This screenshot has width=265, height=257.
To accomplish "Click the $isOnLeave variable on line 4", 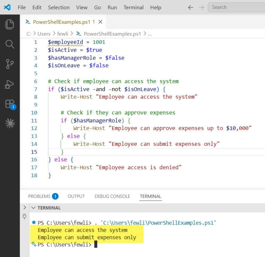I will click(64, 66).
